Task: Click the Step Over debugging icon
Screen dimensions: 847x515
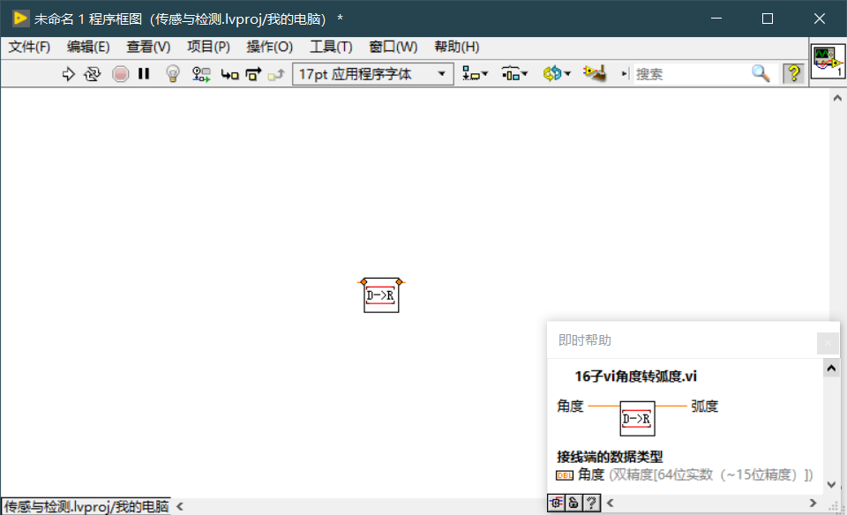Action: (x=254, y=74)
